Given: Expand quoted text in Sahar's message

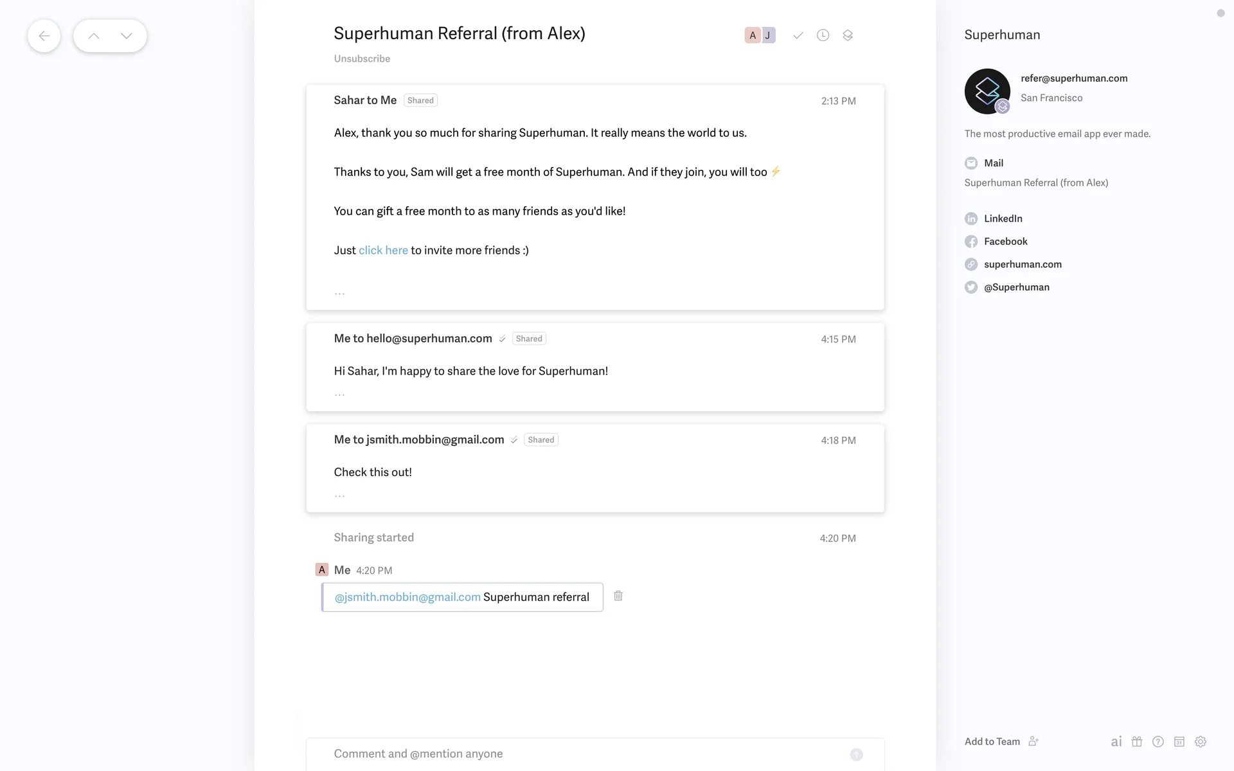Looking at the screenshot, I should 339,293.
